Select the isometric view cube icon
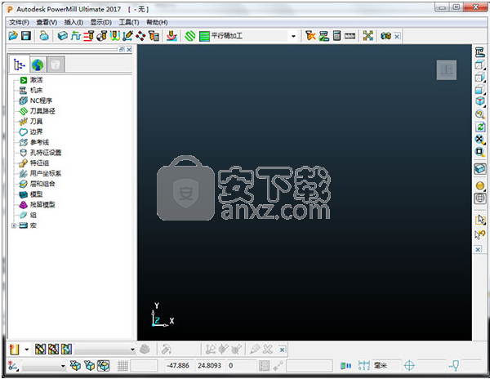The height and width of the screenshot is (379, 490). [479, 101]
